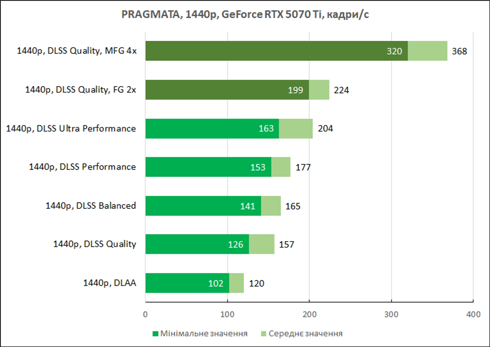
Task: Click the axis tick label "0"
Action: point(145,314)
